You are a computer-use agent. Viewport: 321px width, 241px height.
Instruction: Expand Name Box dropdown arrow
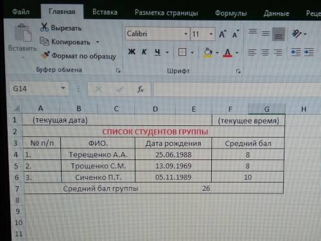coord(63,88)
